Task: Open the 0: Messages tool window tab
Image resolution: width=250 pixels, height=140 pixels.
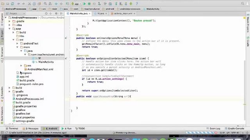Action: (x=30, y=129)
